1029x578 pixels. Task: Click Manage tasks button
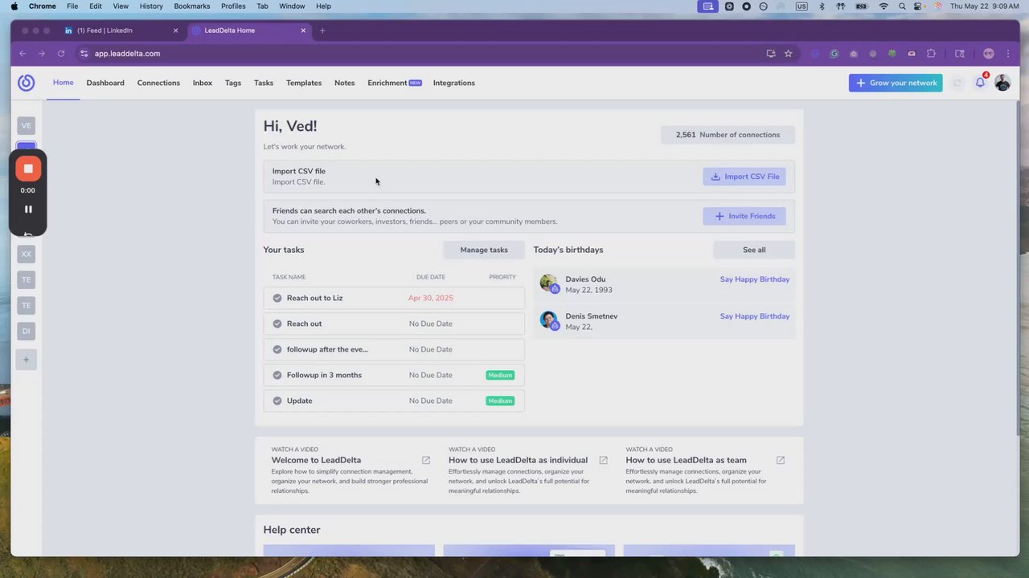484,250
